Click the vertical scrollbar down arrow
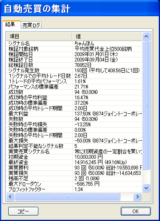The height and width of the screenshot is (221, 160). [146, 188]
